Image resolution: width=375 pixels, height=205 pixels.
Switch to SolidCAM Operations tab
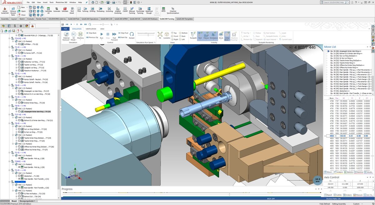click(x=90, y=19)
